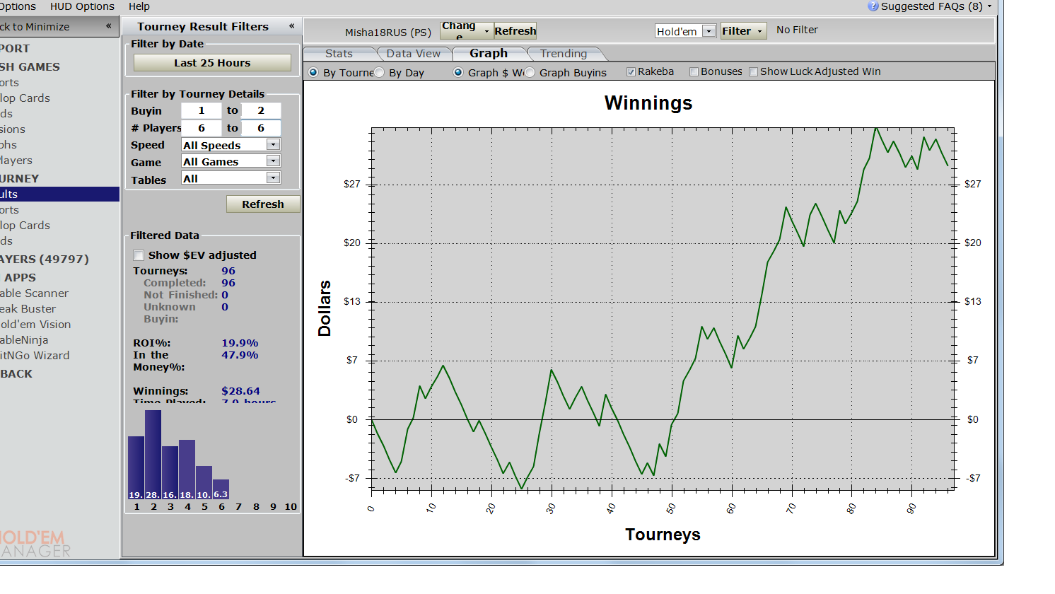
Task: Click the minimum Buyin input field
Action: point(202,111)
